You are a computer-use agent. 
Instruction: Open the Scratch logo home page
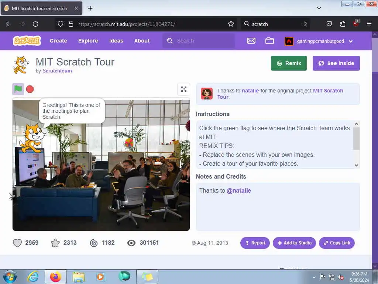pos(27,41)
